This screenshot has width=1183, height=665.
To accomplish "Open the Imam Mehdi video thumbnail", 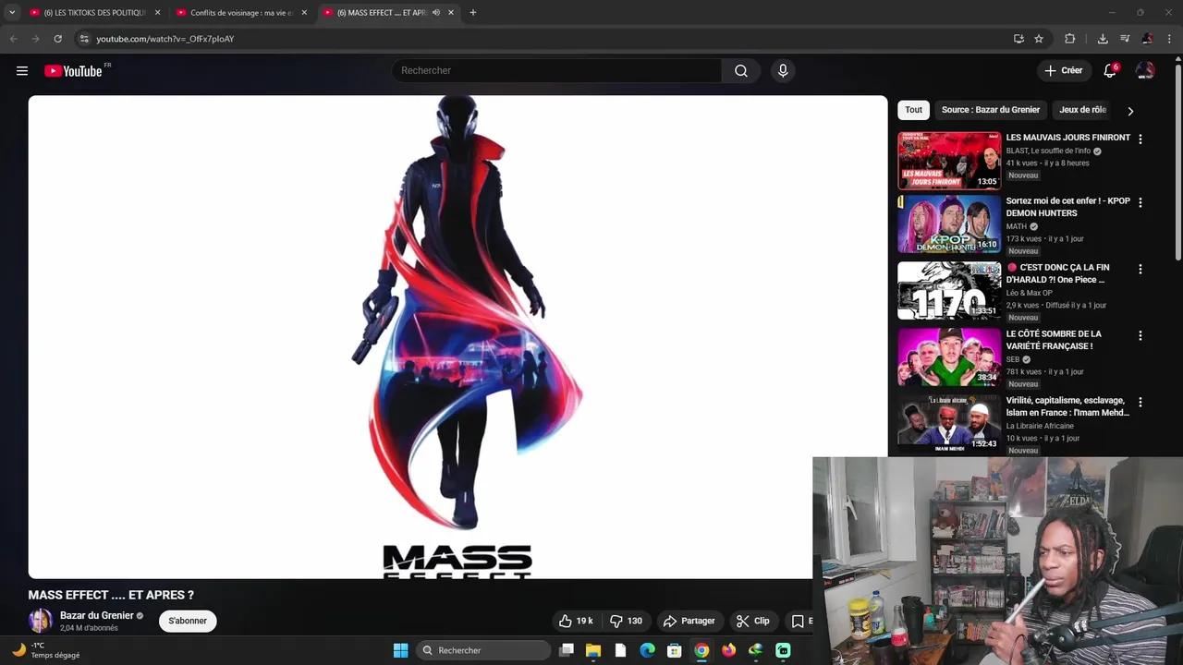I will 949,424.
